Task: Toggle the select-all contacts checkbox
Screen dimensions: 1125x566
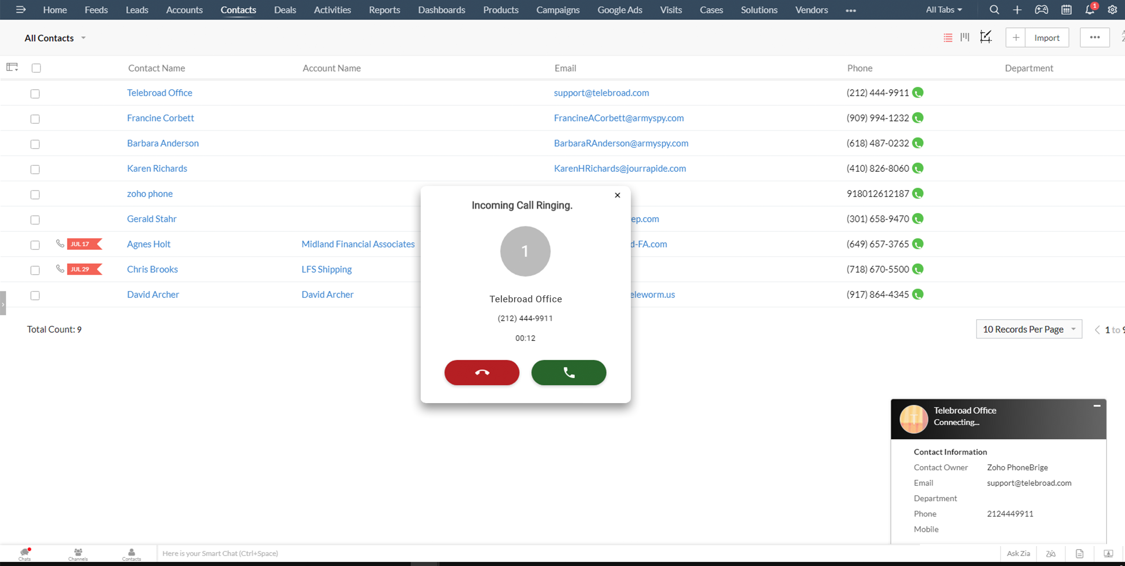Action: pos(36,68)
